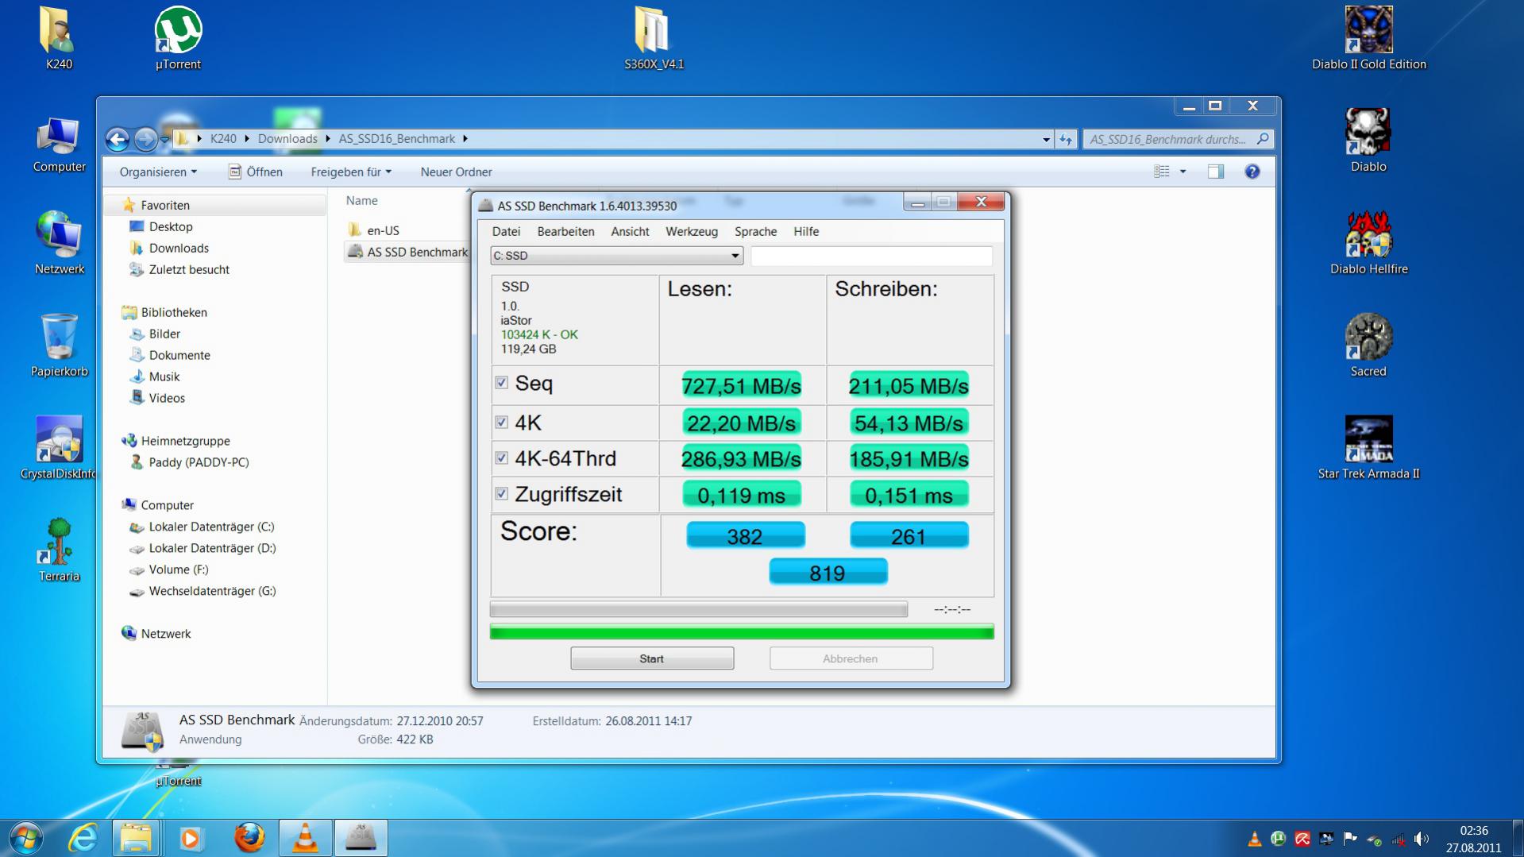Open the CrystalDiskInfo desktop shortcut
This screenshot has height=857, width=1524.
tap(59, 448)
